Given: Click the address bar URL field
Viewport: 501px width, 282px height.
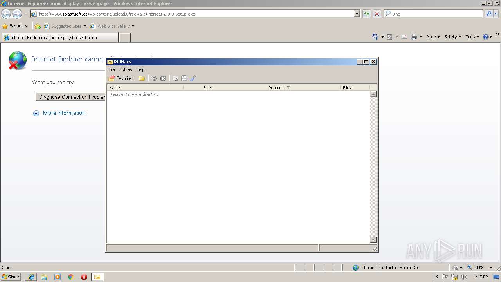Looking at the screenshot, I should [x=192, y=14].
